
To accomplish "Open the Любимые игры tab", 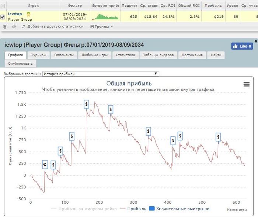I will pos(95,55).
